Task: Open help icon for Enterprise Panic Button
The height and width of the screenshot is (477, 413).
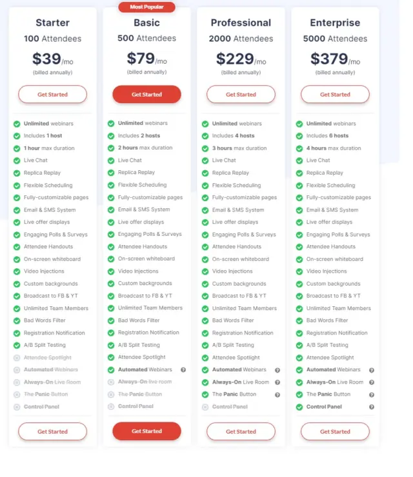Action: (371, 394)
